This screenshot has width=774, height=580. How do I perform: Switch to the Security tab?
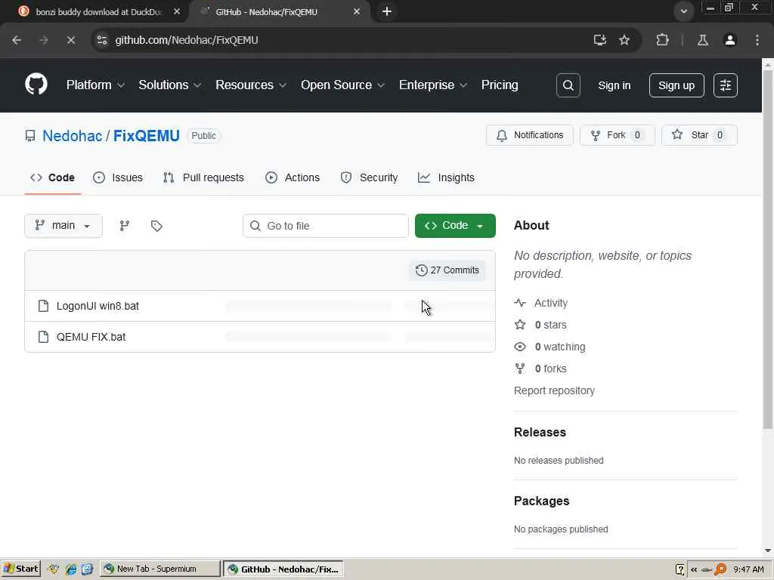coord(369,177)
